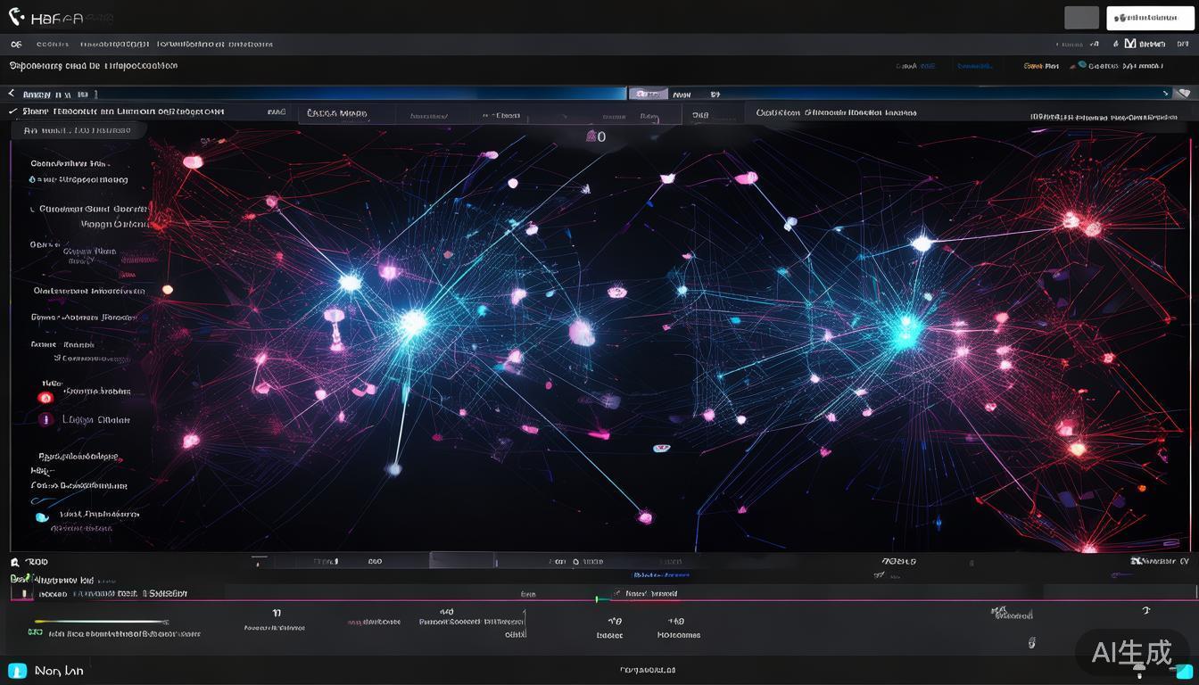Viewport: 1199px width, 685px height.
Task: Click the cyan square icon at bottom-right corner
Action: 1184,671
